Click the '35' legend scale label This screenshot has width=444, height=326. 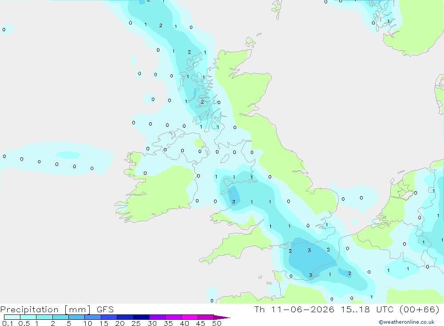tap(168, 323)
